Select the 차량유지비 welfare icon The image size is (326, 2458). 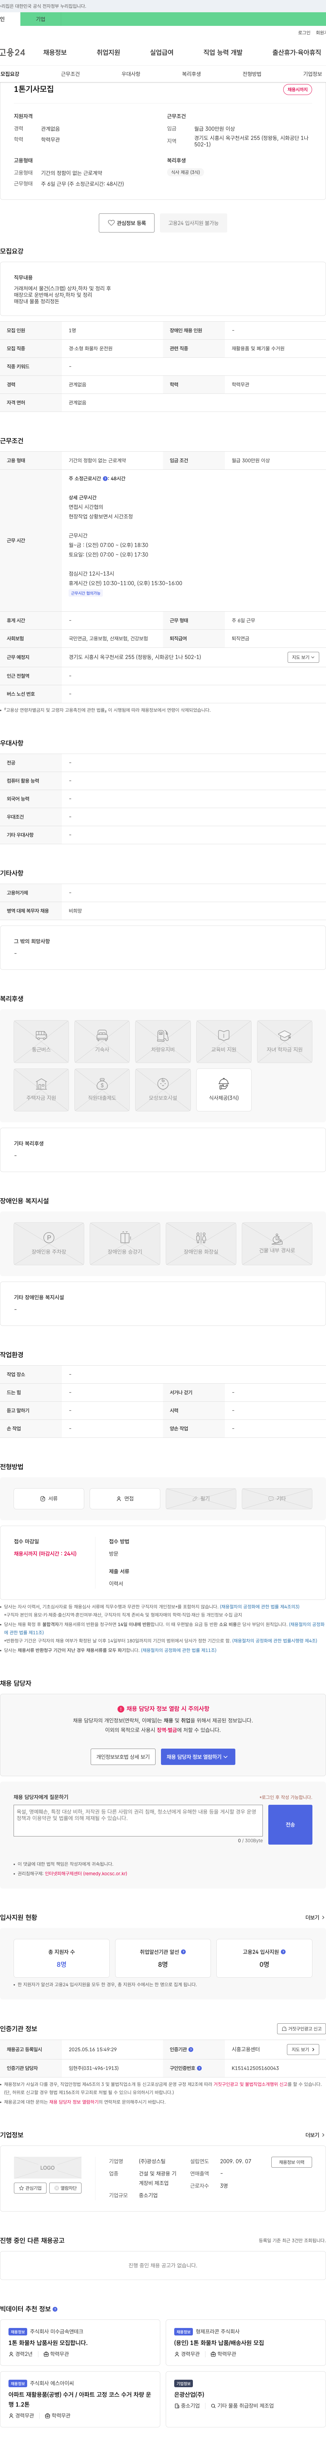coord(163,1042)
